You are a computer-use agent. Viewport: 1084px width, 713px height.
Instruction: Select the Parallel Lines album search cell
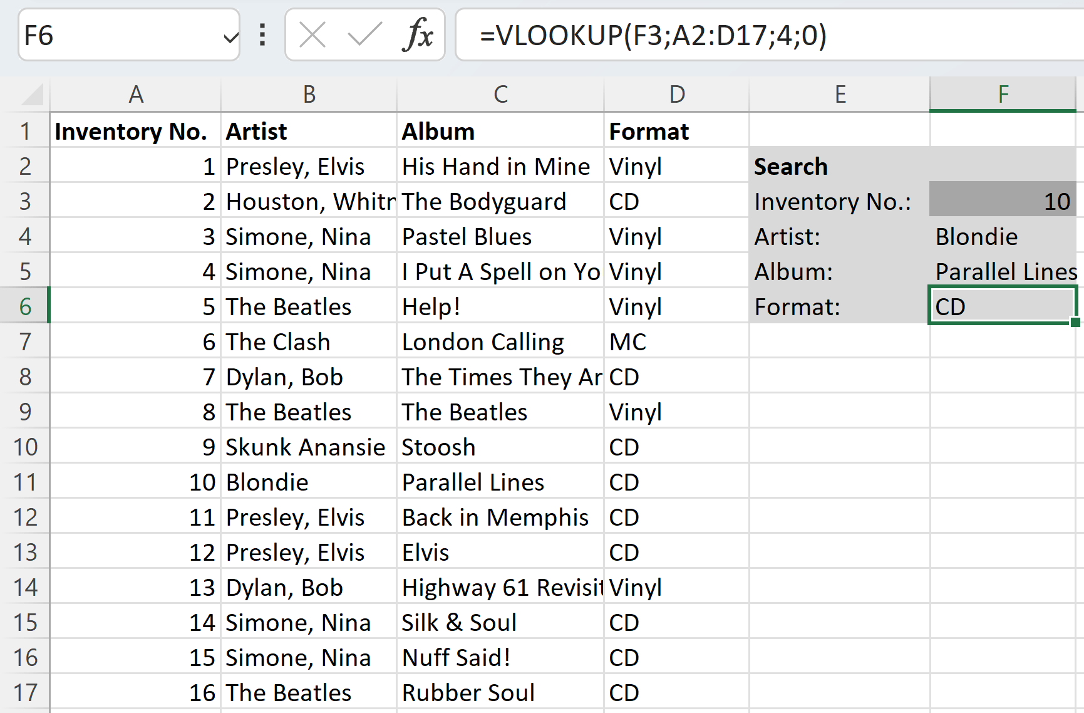pos(1002,271)
